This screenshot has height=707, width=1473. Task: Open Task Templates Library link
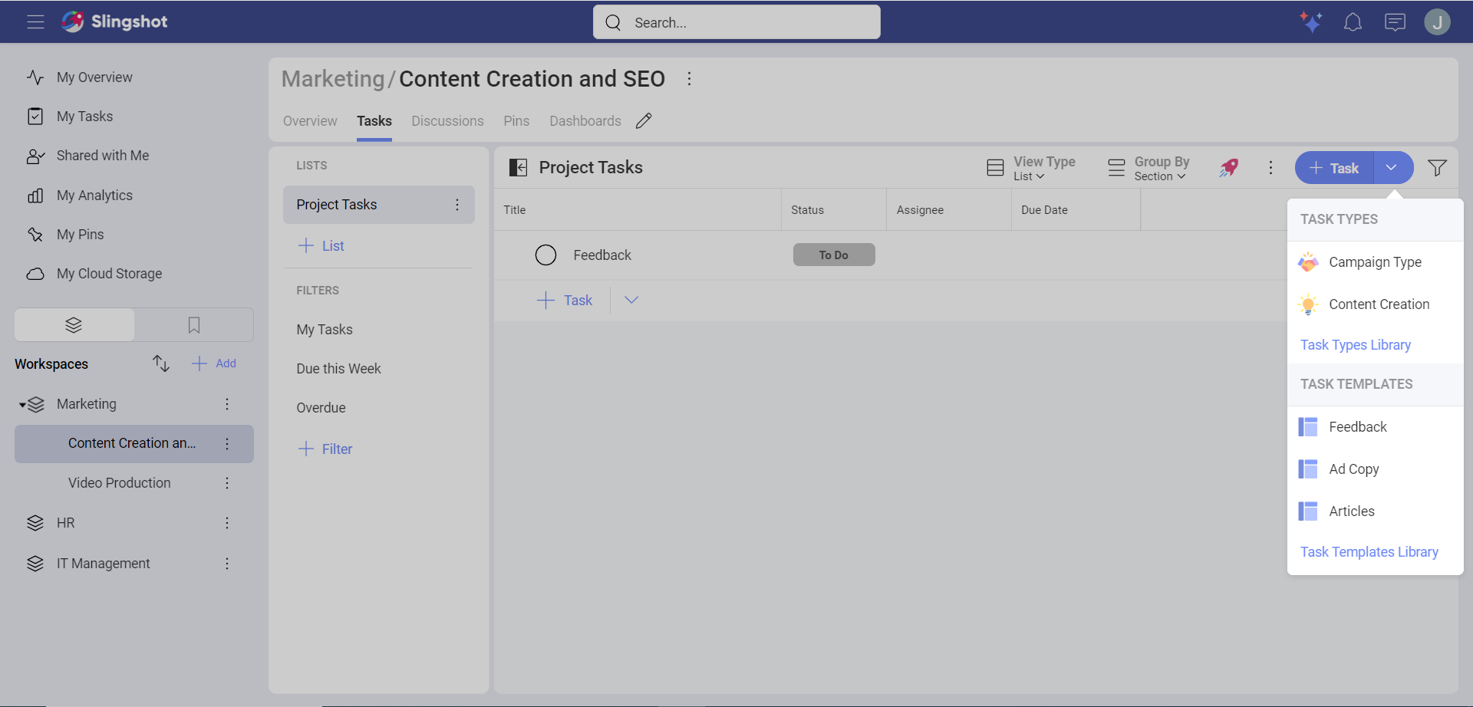(1369, 552)
